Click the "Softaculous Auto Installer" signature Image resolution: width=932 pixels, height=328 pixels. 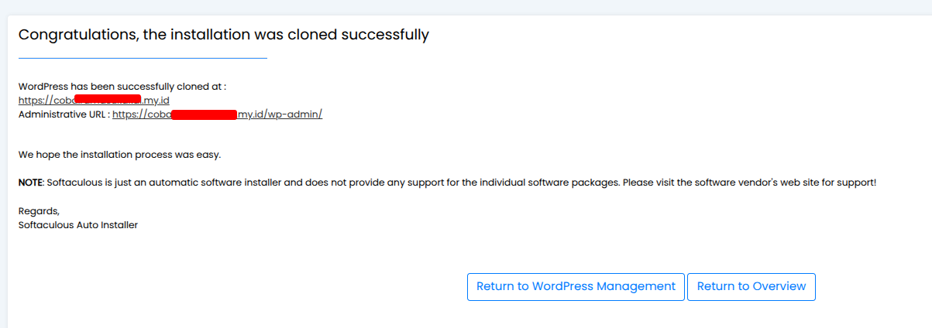pos(77,225)
